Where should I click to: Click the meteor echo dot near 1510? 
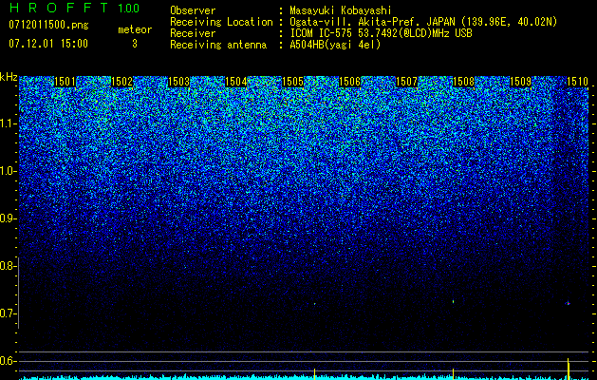pos(569,303)
